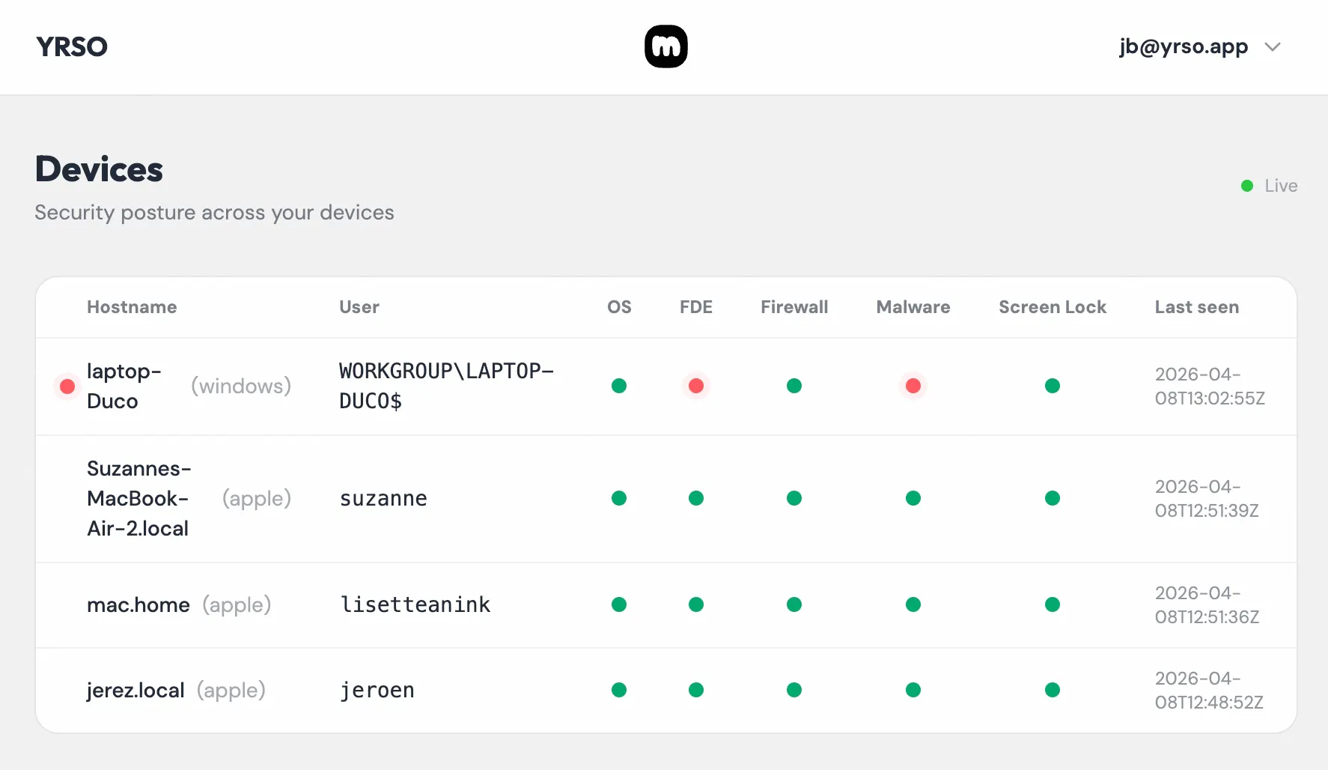Click the Last seen column header
The height and width of the screenshot is (770, 1328).
pyautogui.click(x=1197, y=307)
